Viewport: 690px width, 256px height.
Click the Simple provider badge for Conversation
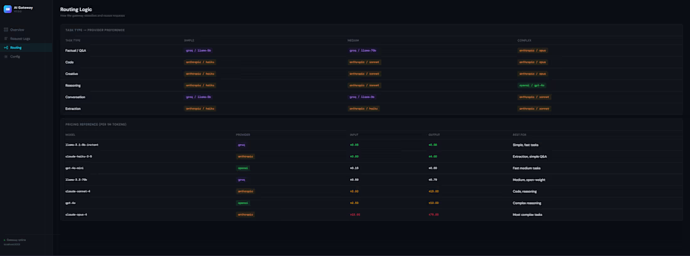pyautogui.click(x=198, y=97)
